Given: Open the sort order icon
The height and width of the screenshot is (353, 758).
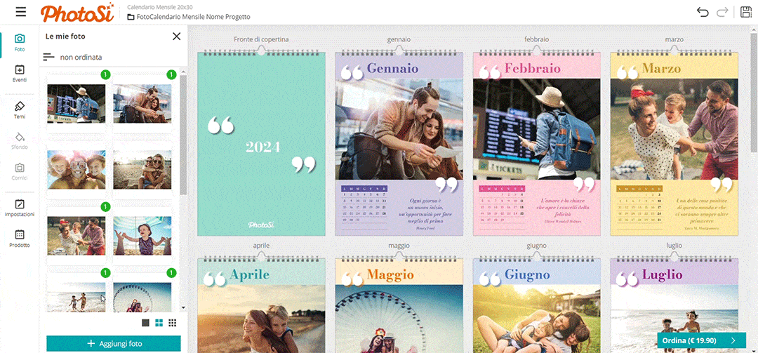Looking at the screenshot, I should click(x=49, y=57).
